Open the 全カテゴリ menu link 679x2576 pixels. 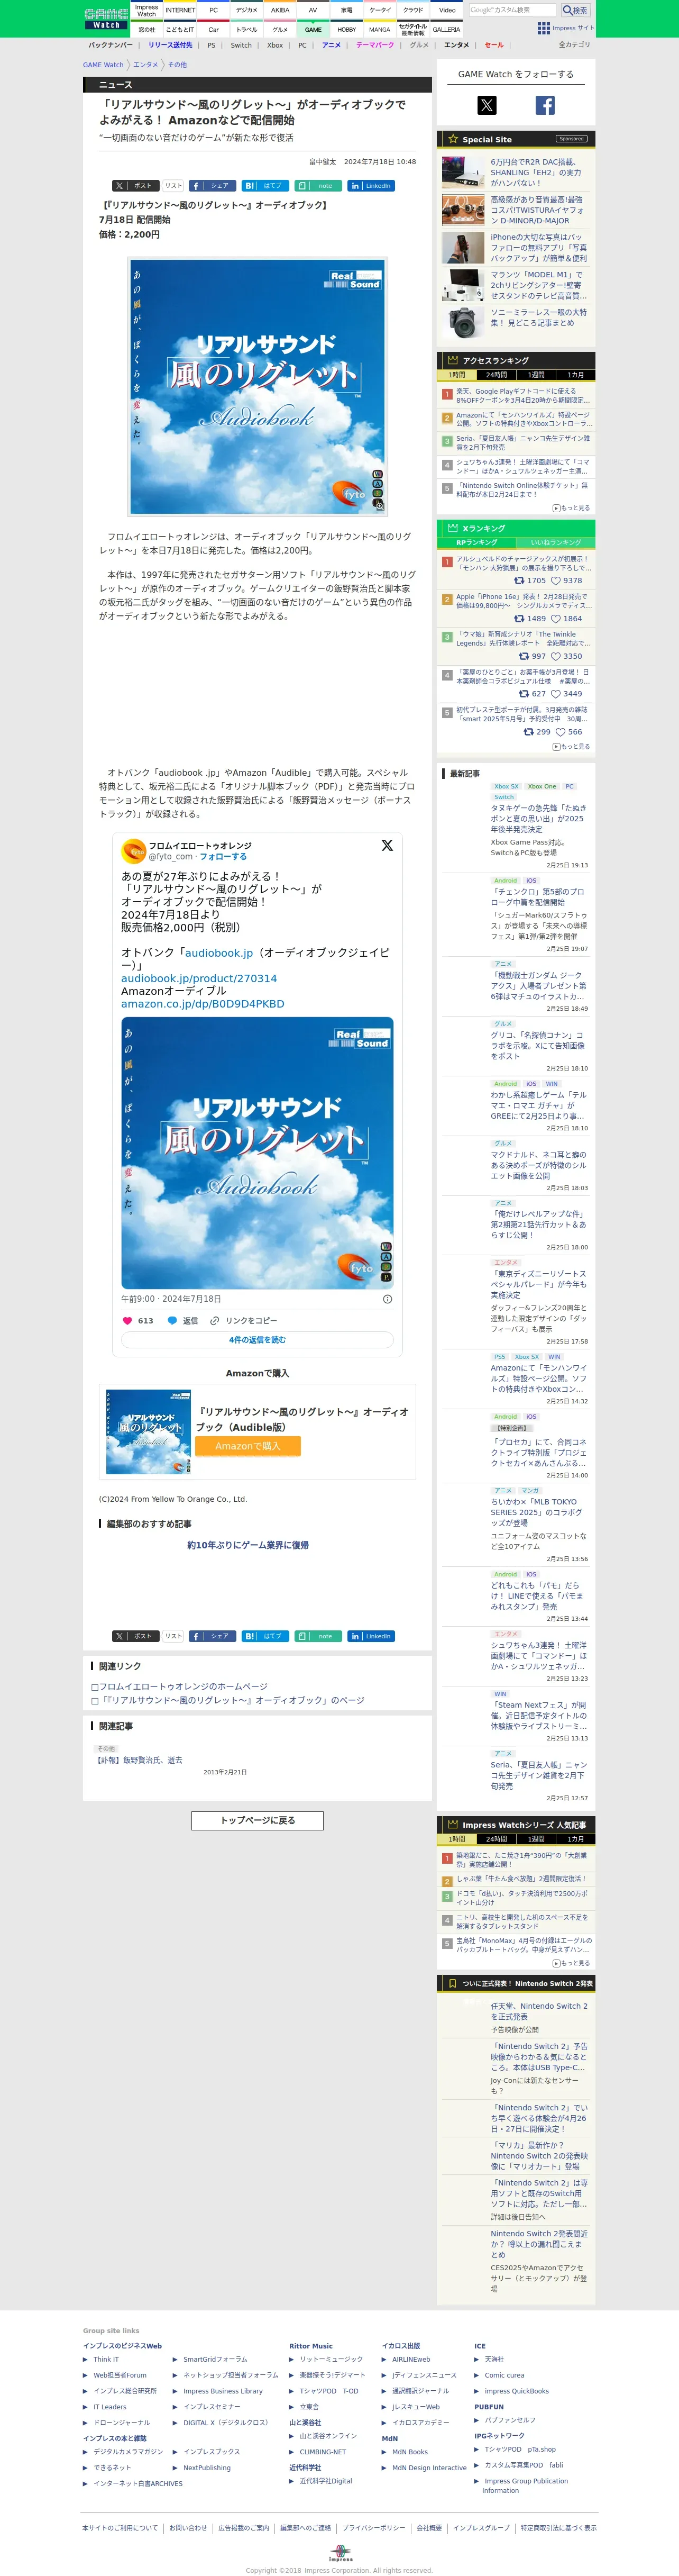pyautogui.click(x=574, y=45)
